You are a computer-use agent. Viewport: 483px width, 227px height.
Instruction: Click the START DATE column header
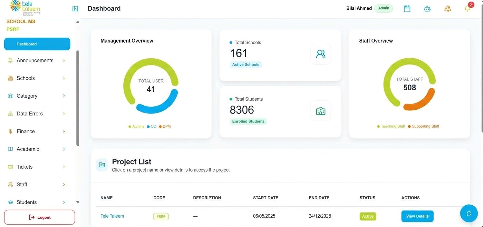(266, 198)
